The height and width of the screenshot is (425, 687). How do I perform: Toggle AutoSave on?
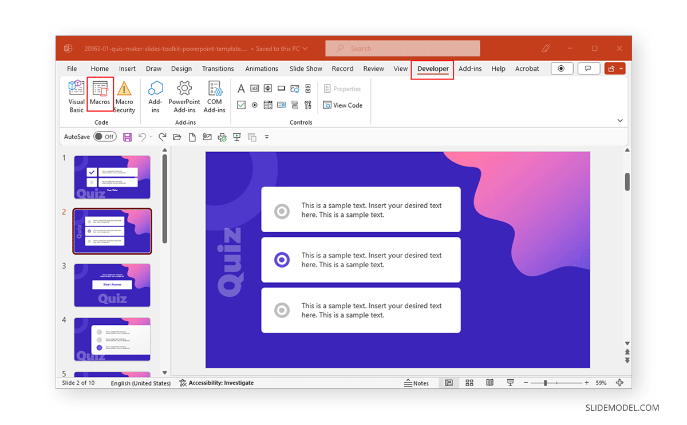coord(105,137)
